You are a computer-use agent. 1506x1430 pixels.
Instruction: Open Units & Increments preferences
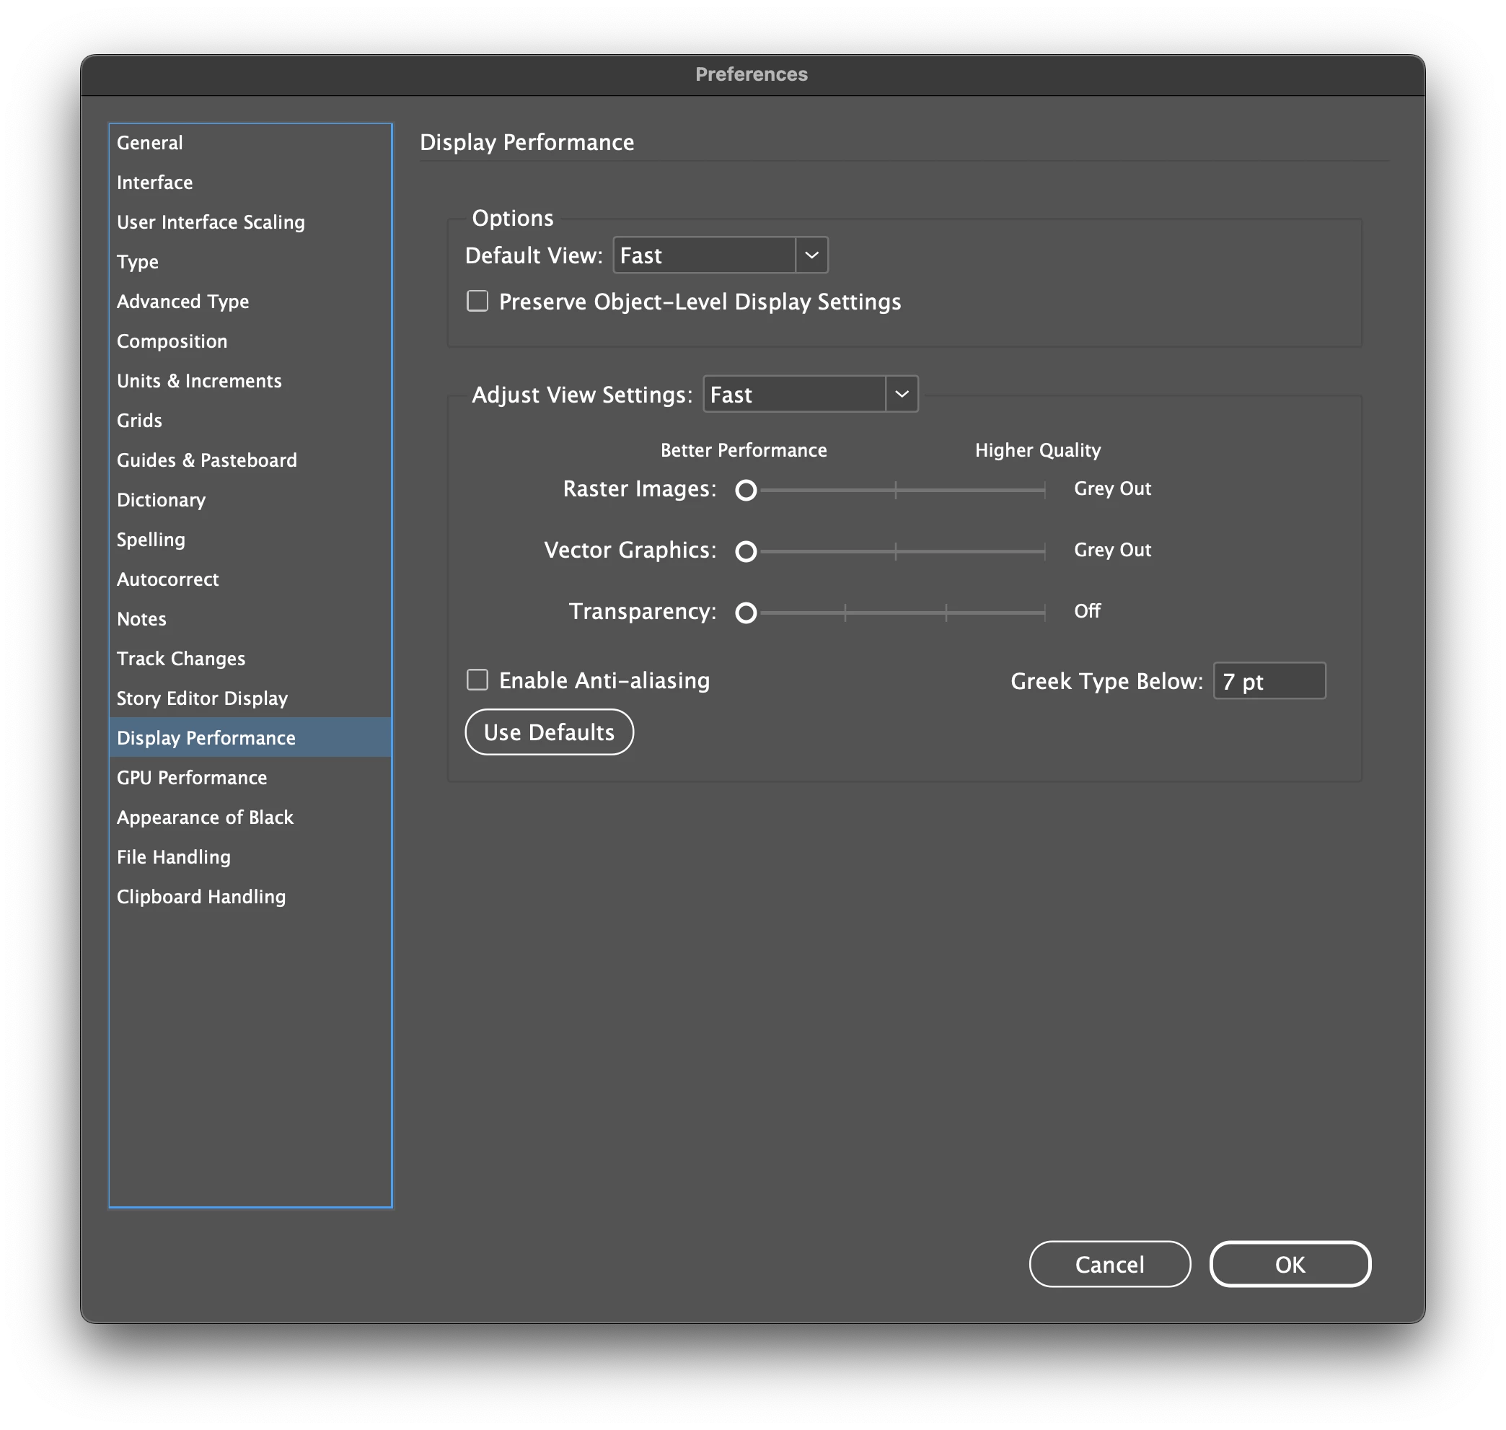point(199,380)
